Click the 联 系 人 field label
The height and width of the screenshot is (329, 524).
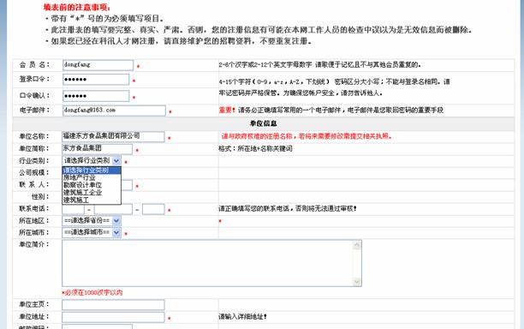[34, 184]
